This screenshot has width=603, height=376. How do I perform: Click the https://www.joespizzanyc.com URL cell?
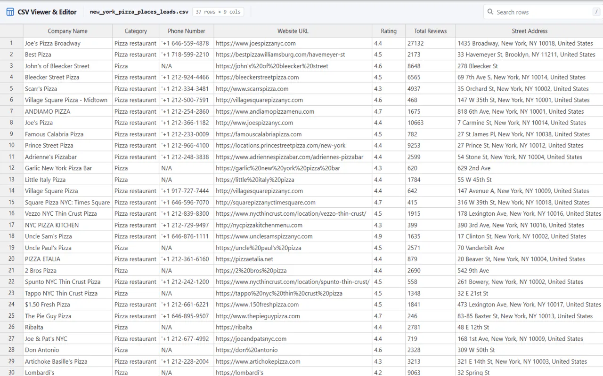tap(293, 43)
